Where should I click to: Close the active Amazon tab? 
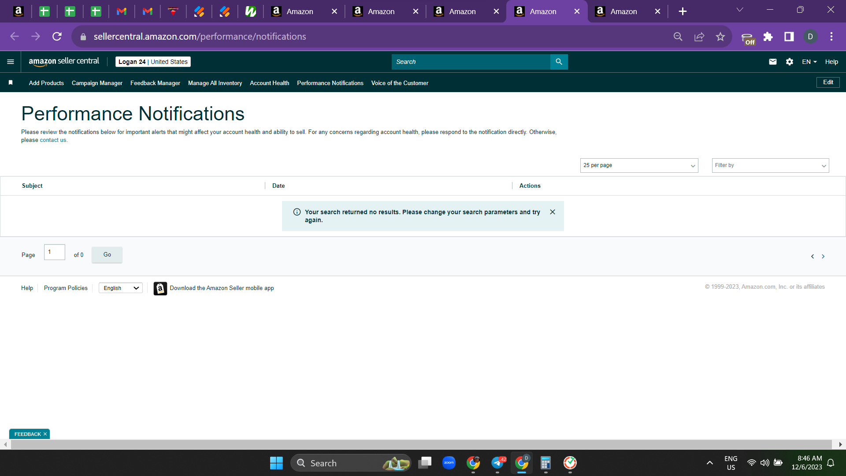[577, 11]
